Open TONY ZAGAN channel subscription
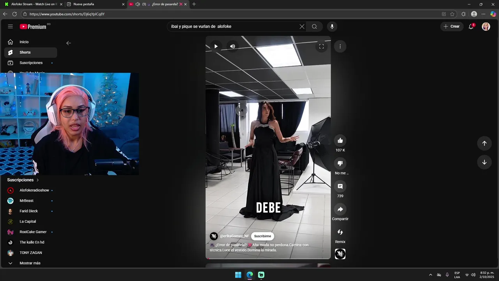499x281 pixels. [30, 253]
